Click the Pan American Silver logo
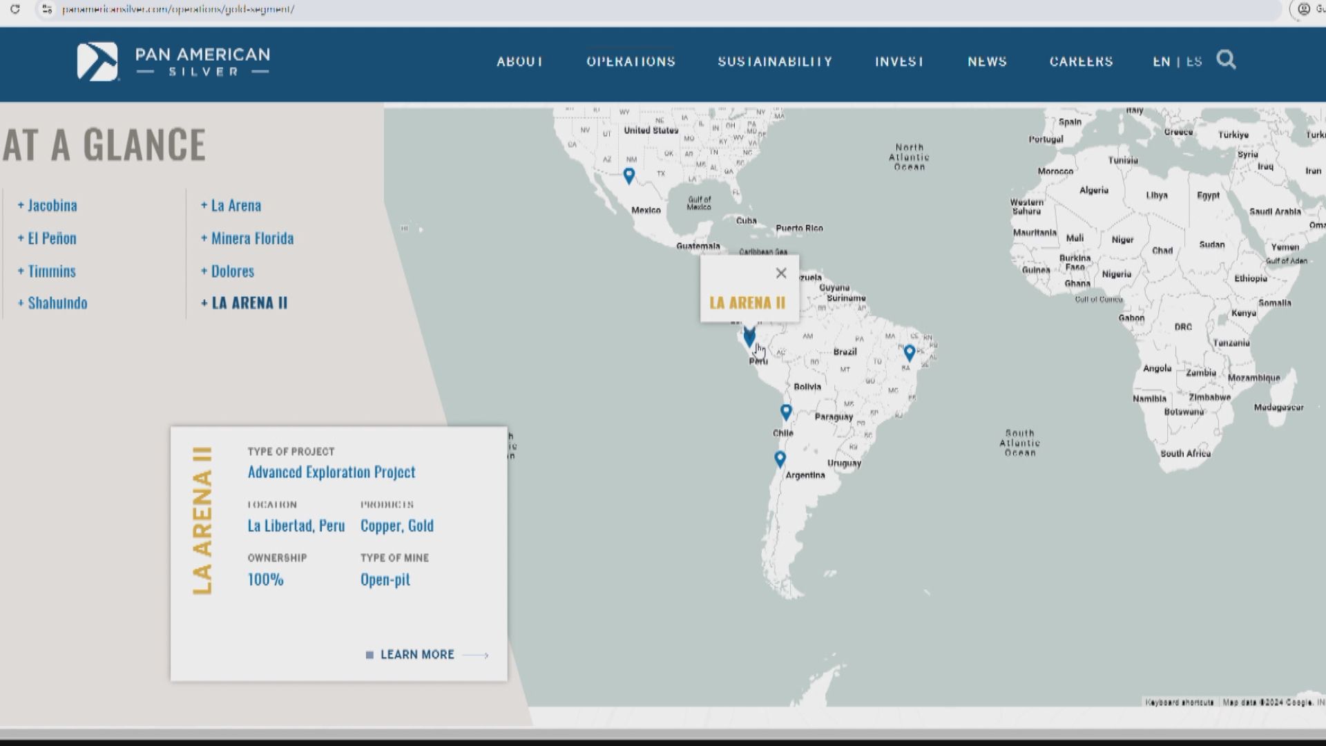Viewport: 1326px width, 746px height. click(x=173, y=61)
